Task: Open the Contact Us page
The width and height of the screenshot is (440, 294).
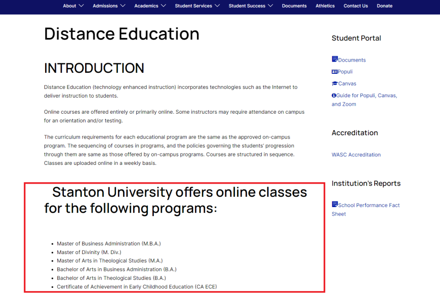Action: pos(355,6)
